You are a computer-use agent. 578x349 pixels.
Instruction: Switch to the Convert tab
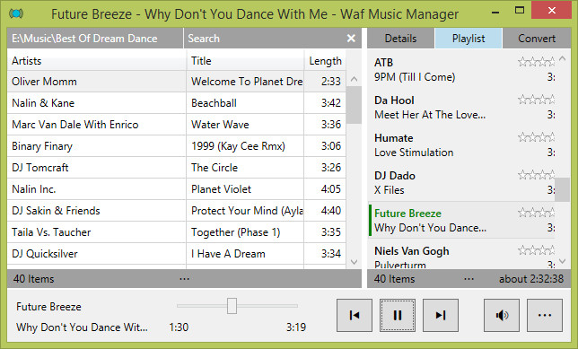(537, 39)
